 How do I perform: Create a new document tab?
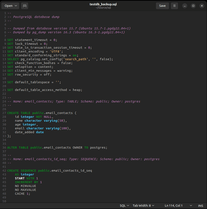coord(25,6)
